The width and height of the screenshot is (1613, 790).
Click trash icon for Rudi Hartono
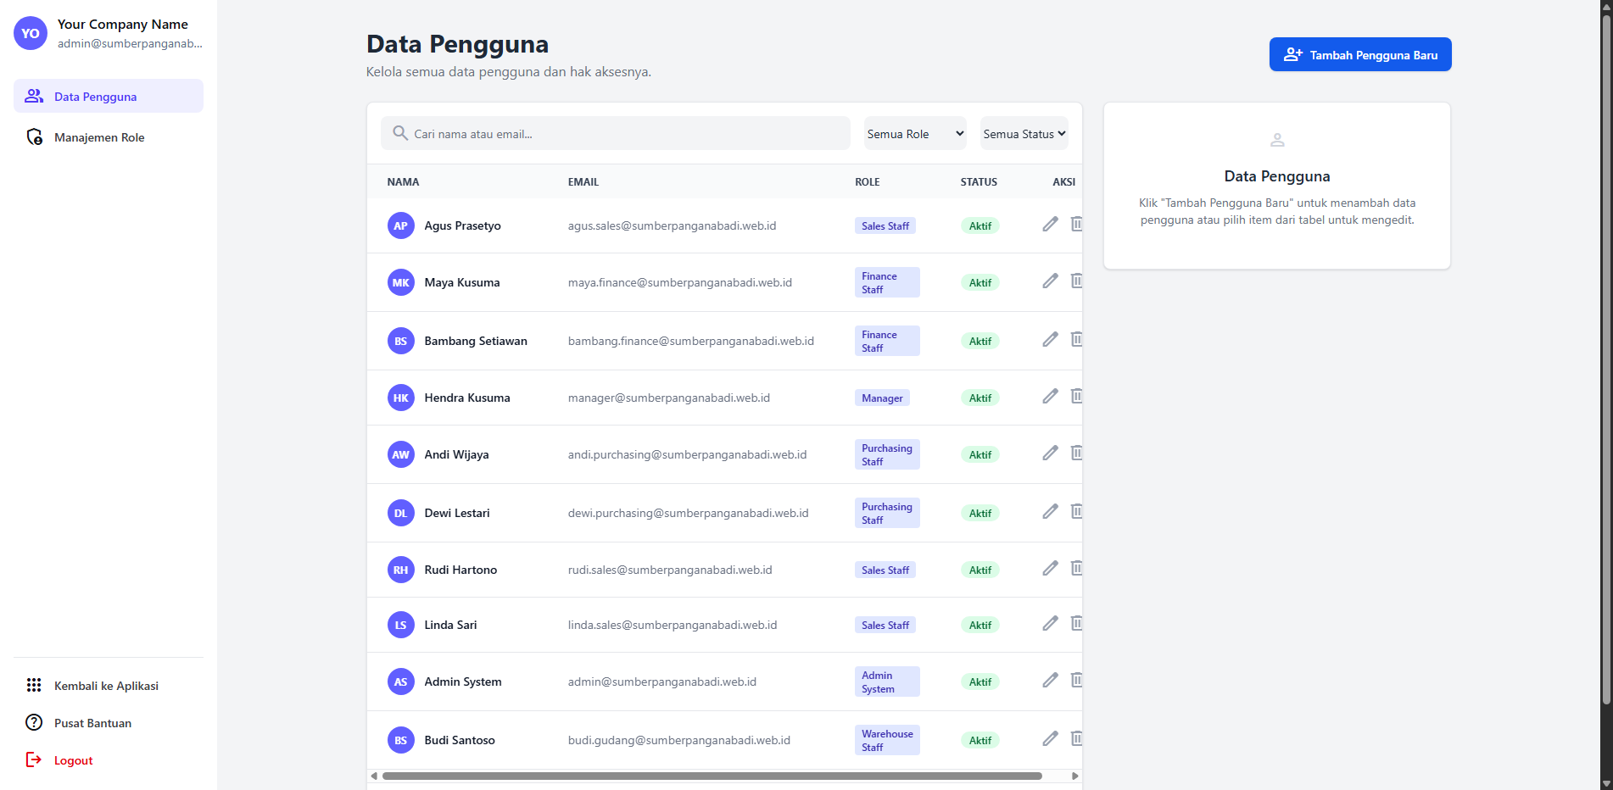[1075, 568]
